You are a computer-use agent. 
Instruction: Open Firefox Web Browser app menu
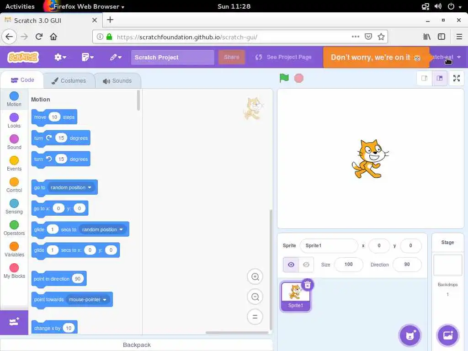click(x=84, y=6)
